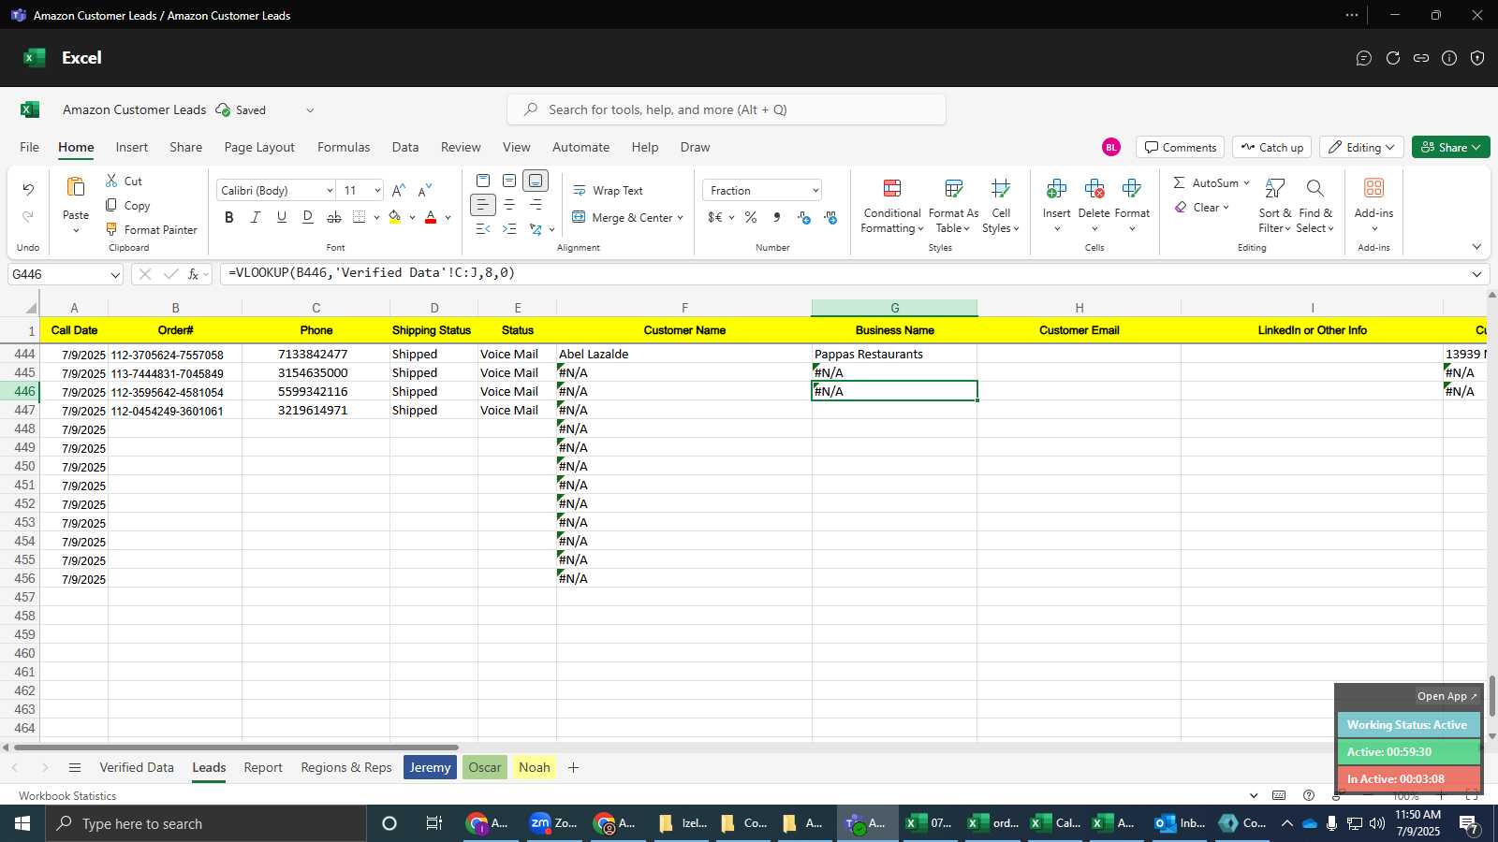This screenshot has height=842, width=1498.
Task: Toggle top vertical alignment
Action: (483, 181)
